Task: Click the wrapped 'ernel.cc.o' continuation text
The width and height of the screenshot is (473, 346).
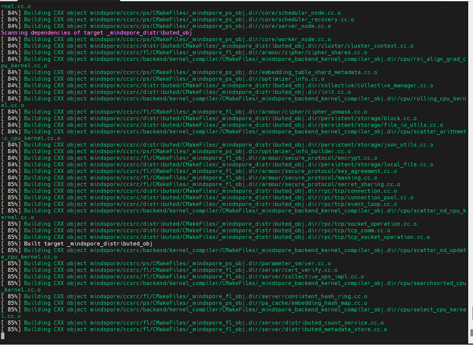Action: pos(18,217)
